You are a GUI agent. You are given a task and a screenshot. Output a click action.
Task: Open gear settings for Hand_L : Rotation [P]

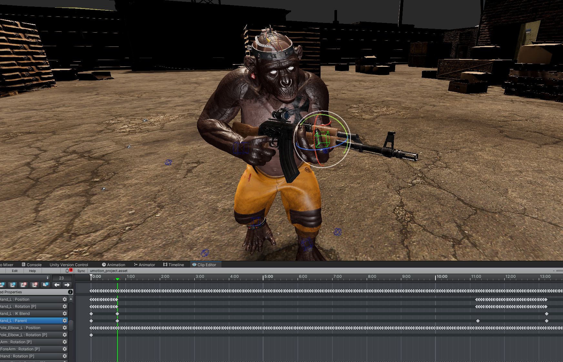pos(65,307)
